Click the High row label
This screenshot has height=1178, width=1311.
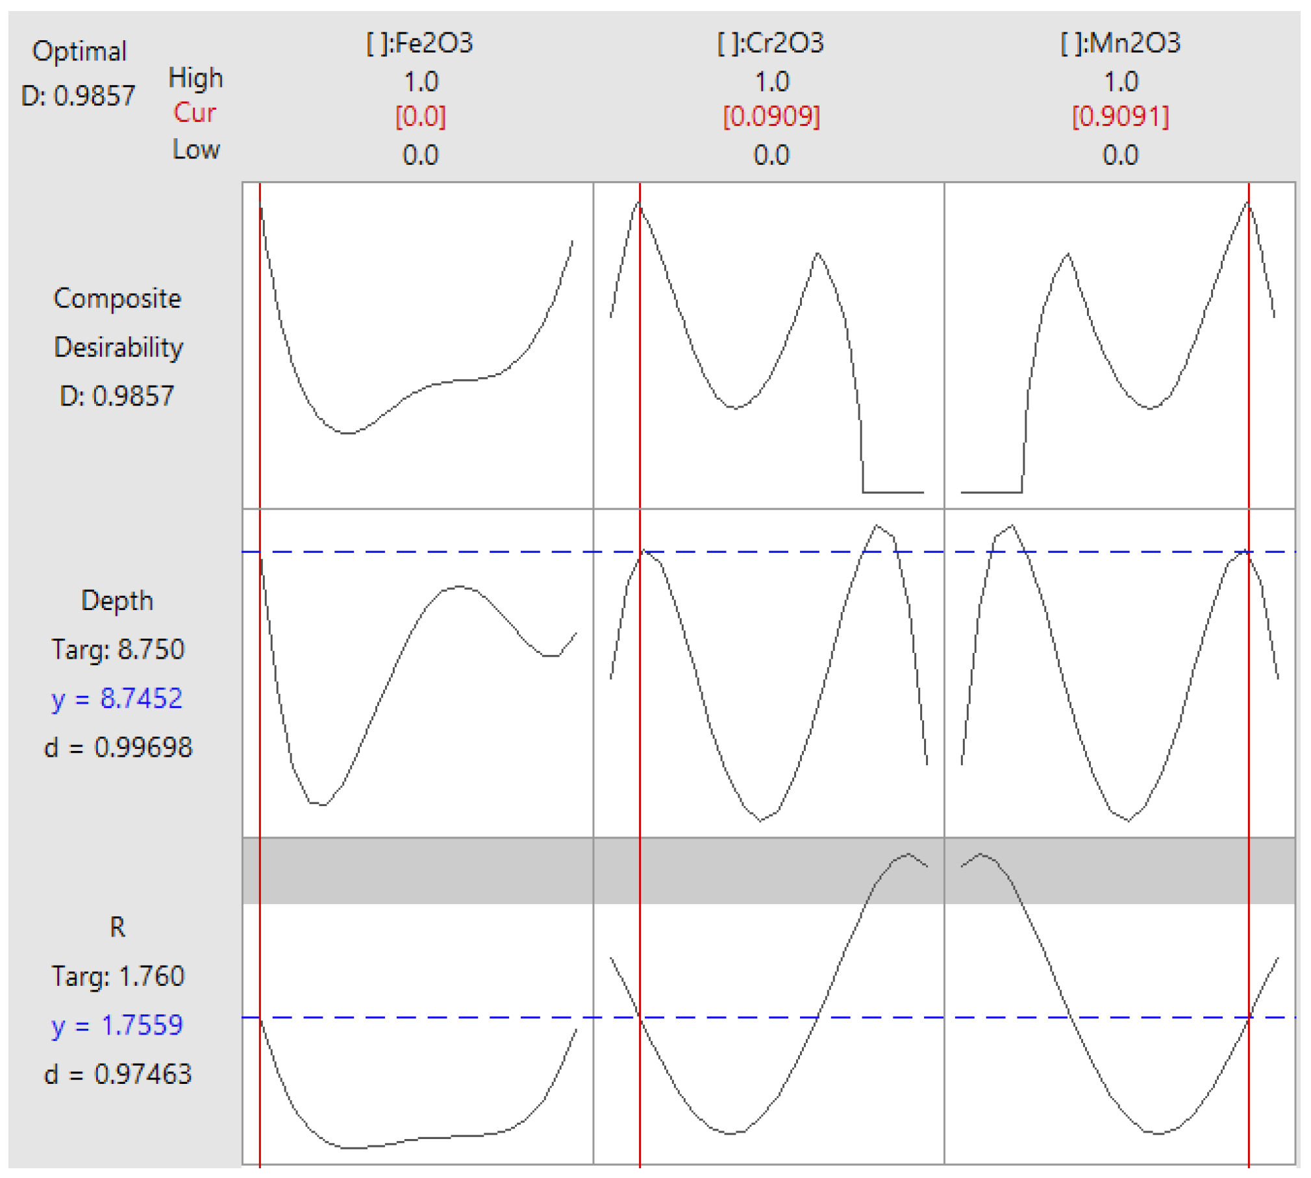coord(195,78)
